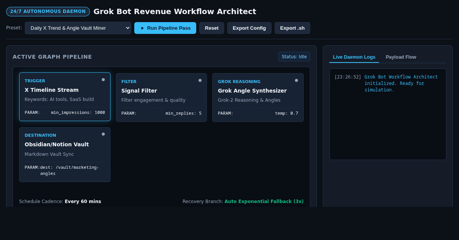Open the Preset dropdown
The width and height of the screenshot is (459, 240).
tap(78, 28)
